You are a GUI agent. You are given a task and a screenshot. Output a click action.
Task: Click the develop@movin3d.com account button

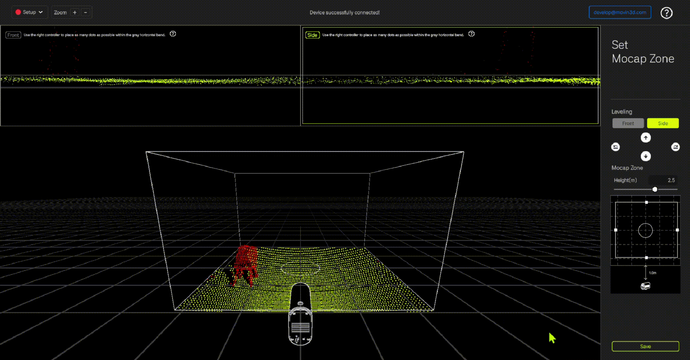pyautogui.click(x=620, y=12)
